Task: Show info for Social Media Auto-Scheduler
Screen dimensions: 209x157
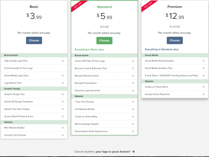Action: pos(203,61)
